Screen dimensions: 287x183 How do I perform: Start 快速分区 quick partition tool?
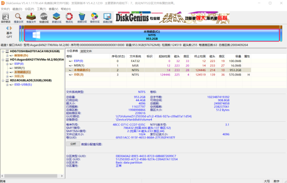(44, 18)
